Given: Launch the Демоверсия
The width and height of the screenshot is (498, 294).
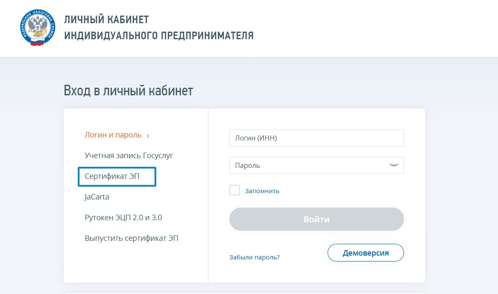Looking at the screenshot, I should click(x=366, y=253).
